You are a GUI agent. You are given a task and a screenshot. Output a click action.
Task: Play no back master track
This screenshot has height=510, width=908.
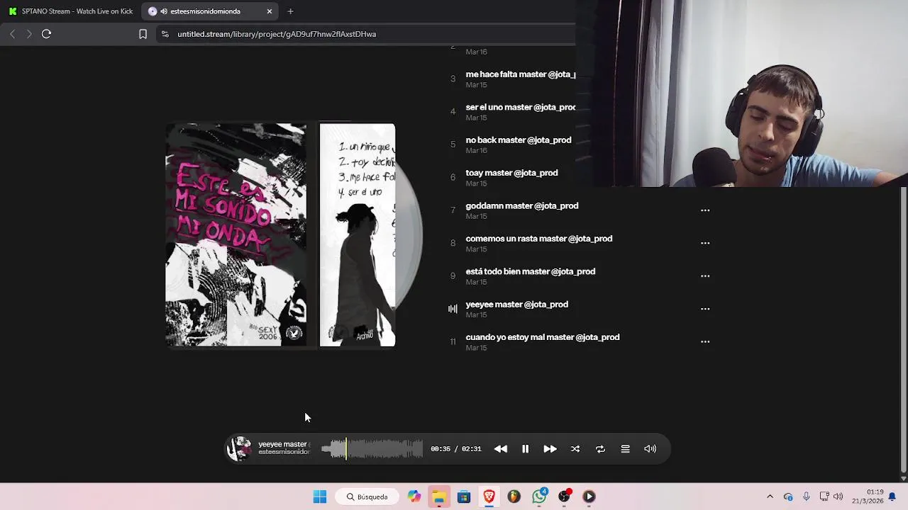[x=519, y=140]
